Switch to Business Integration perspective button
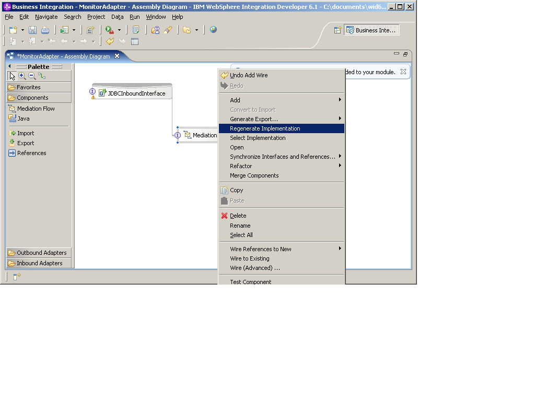535x401 pixels. coord(371,30)
